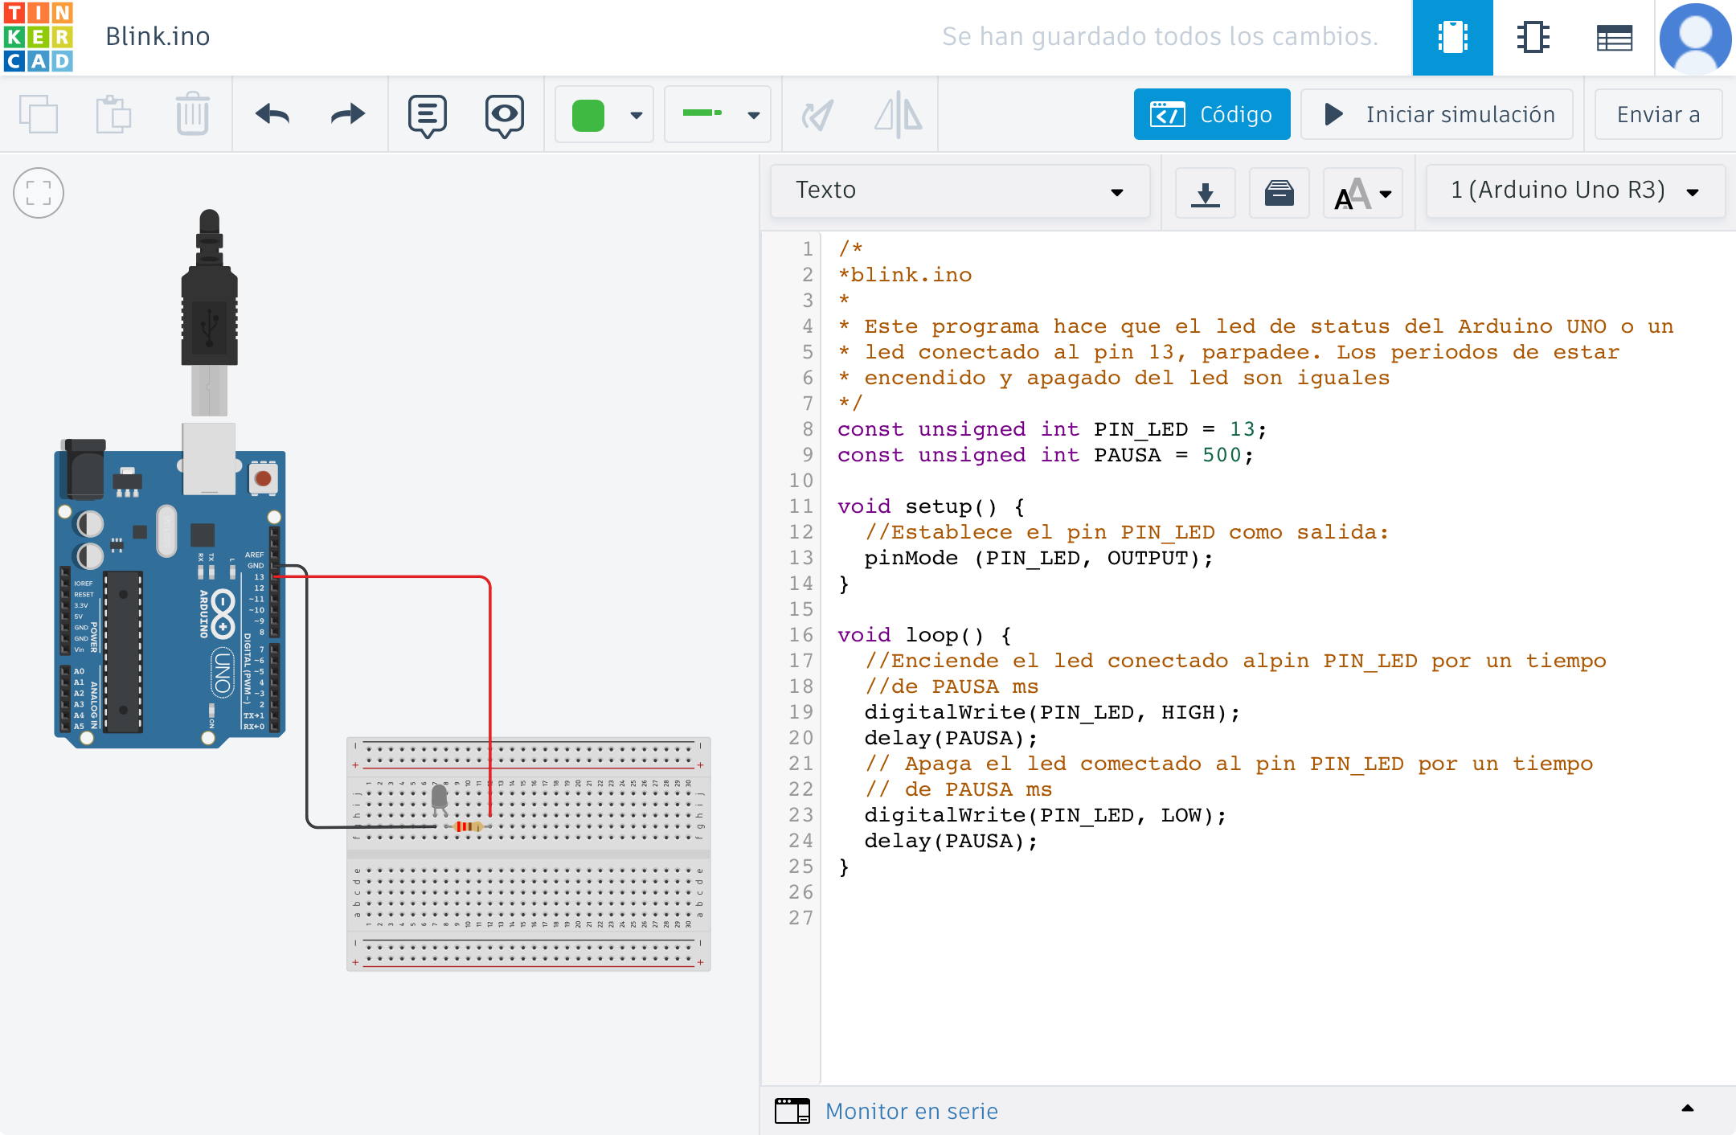This screenshot has width=1736, height=1135.
Task: Toggle notes visibility eye icon
Action: point(504,115)
